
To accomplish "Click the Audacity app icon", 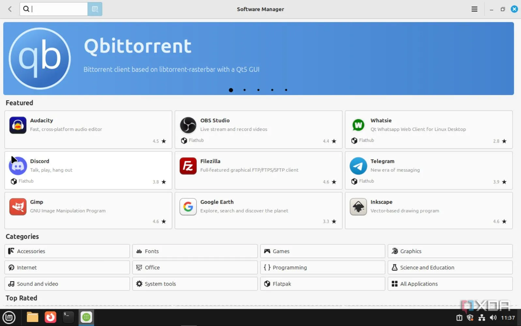I will pos(18,125).
